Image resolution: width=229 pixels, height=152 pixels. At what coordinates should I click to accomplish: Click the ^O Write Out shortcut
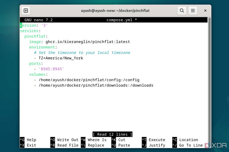click(x=64, y=140)
